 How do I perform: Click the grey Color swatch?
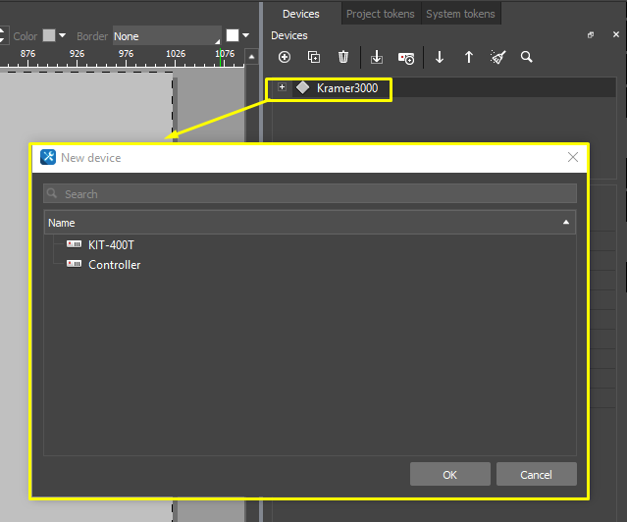pos(48,36)
